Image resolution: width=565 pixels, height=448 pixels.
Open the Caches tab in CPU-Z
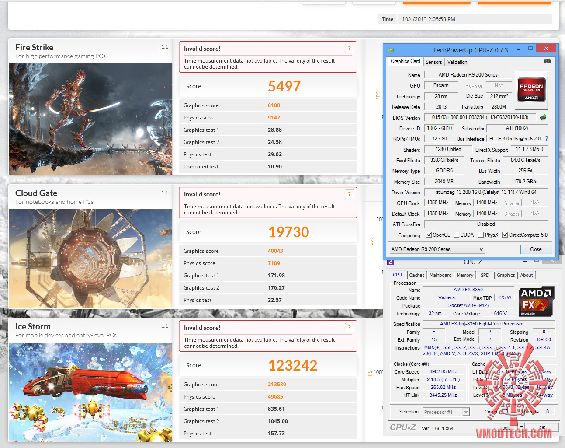tap(417, 275)
